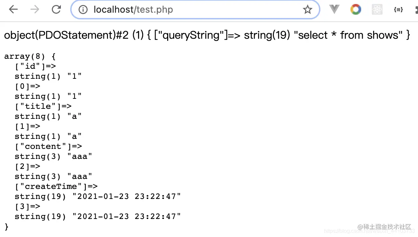Open the React devtools extension icon

click(x=377, y=9)
